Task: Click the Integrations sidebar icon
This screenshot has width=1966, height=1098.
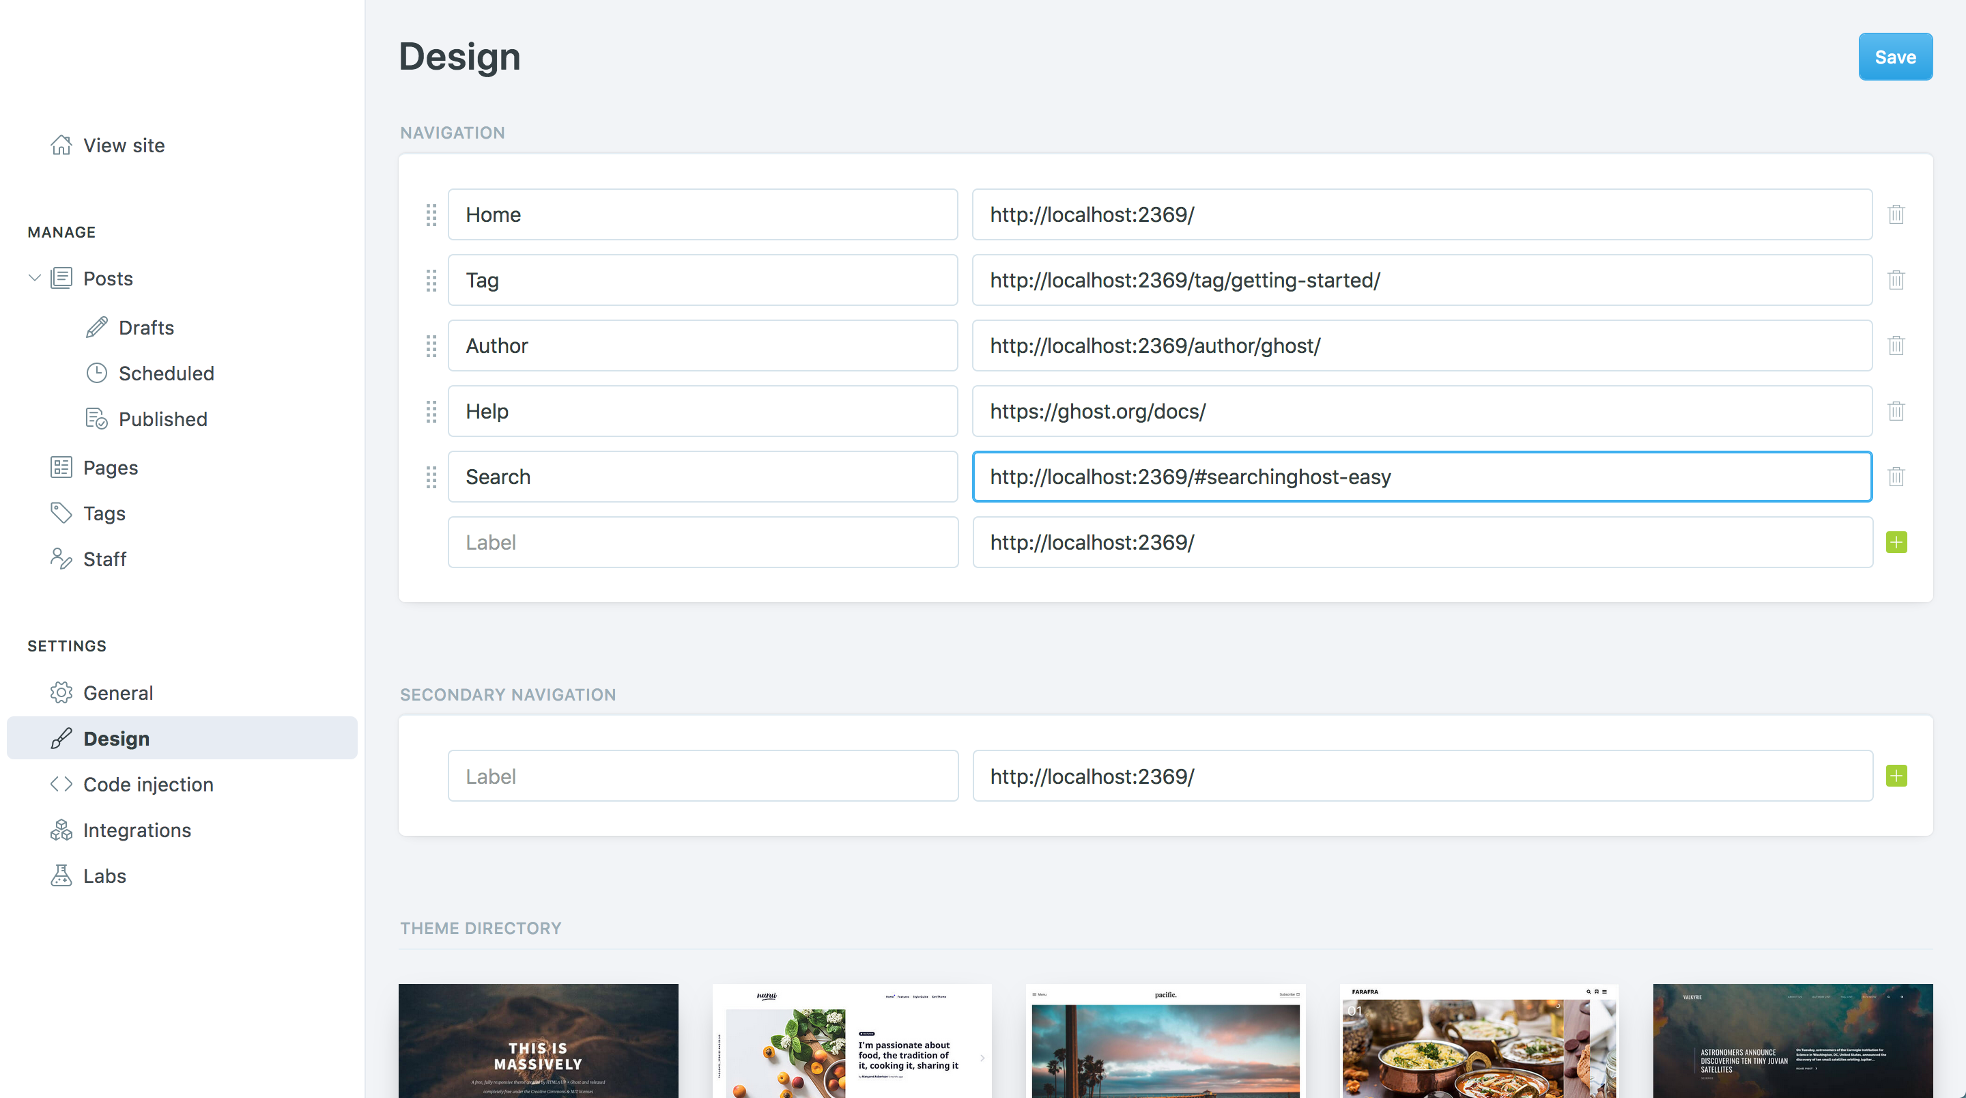Action: coord(61,829)
